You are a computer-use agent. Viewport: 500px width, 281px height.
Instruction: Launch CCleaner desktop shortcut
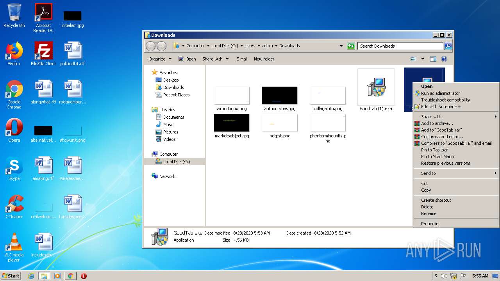(14, 207)
